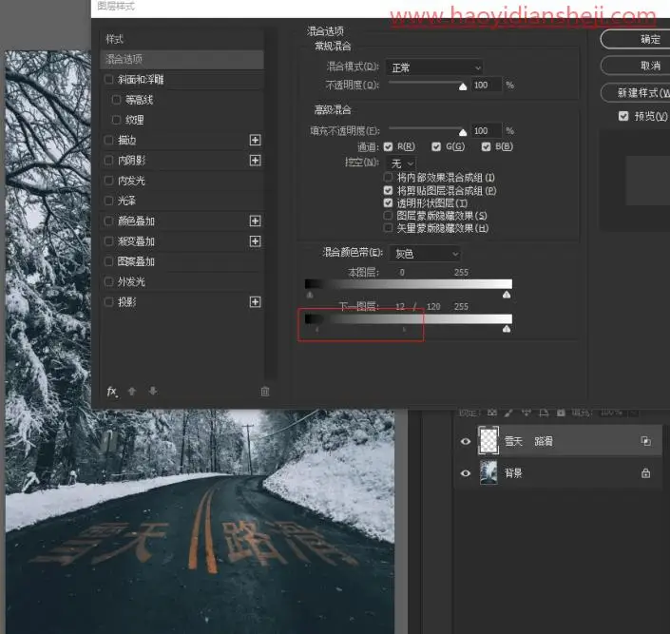This screenshot has width=670, height=634.
Task: Click the 不透明度 slider handle
Action: click(x=463, y=86)
